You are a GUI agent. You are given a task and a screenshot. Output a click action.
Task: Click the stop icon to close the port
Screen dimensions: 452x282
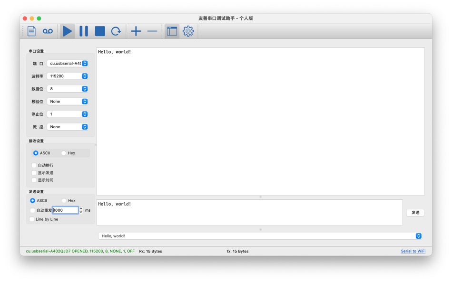[99, 31]
